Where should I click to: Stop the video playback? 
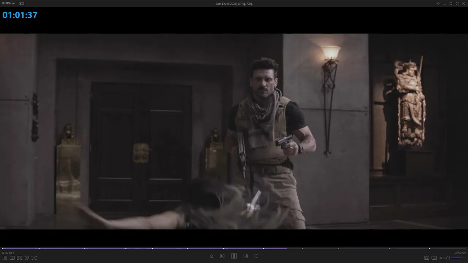point(256,256)
